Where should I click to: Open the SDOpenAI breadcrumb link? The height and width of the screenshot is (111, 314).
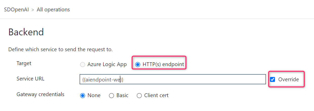(x=16, y=10)
